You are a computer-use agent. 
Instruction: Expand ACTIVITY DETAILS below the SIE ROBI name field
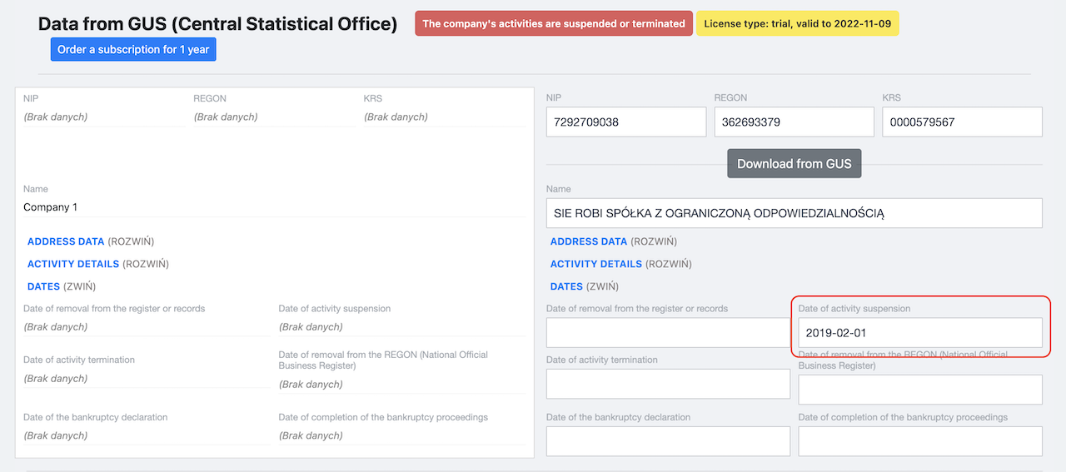[x=596, y=264]
